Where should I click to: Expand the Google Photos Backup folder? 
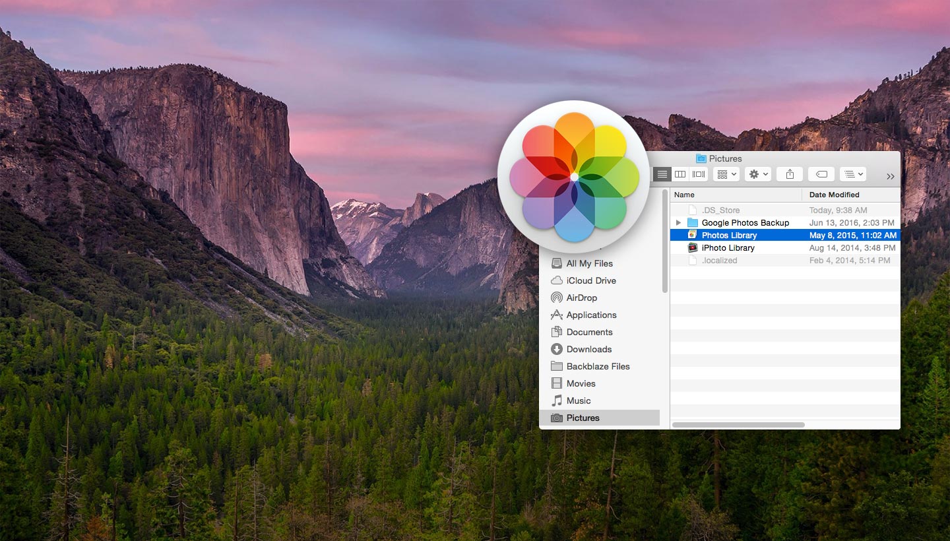point(678,223)
